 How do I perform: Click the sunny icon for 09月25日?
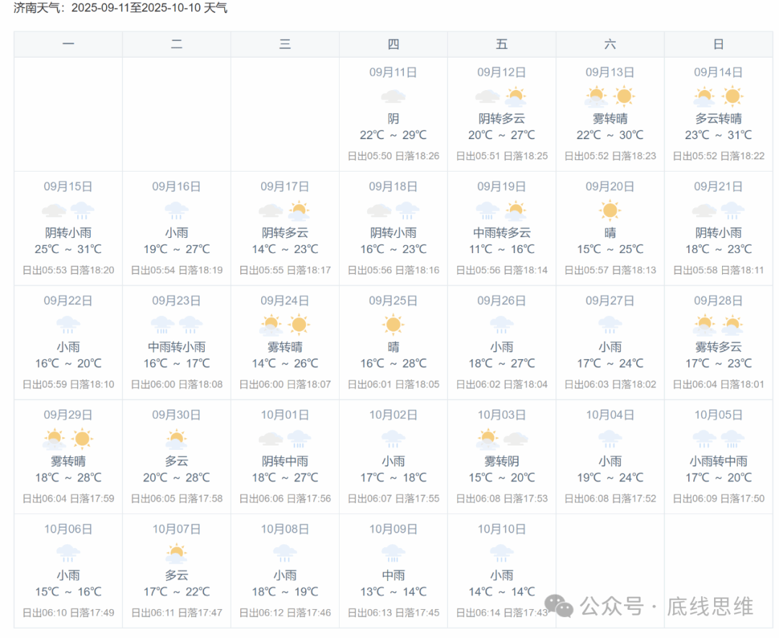coord(393,324)
